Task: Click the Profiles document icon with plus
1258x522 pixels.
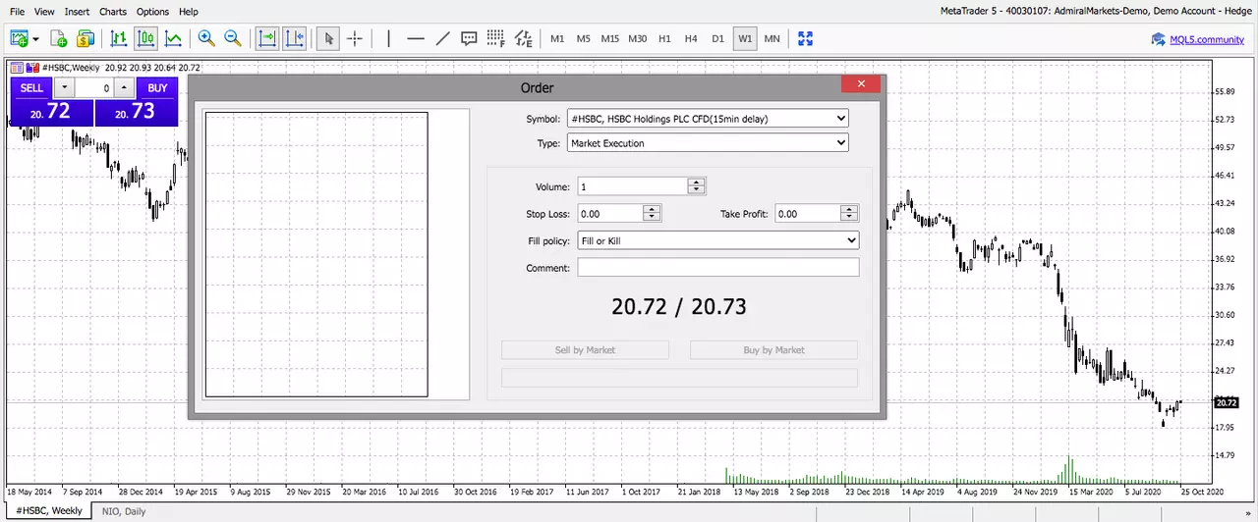Action: click(59, 38)
